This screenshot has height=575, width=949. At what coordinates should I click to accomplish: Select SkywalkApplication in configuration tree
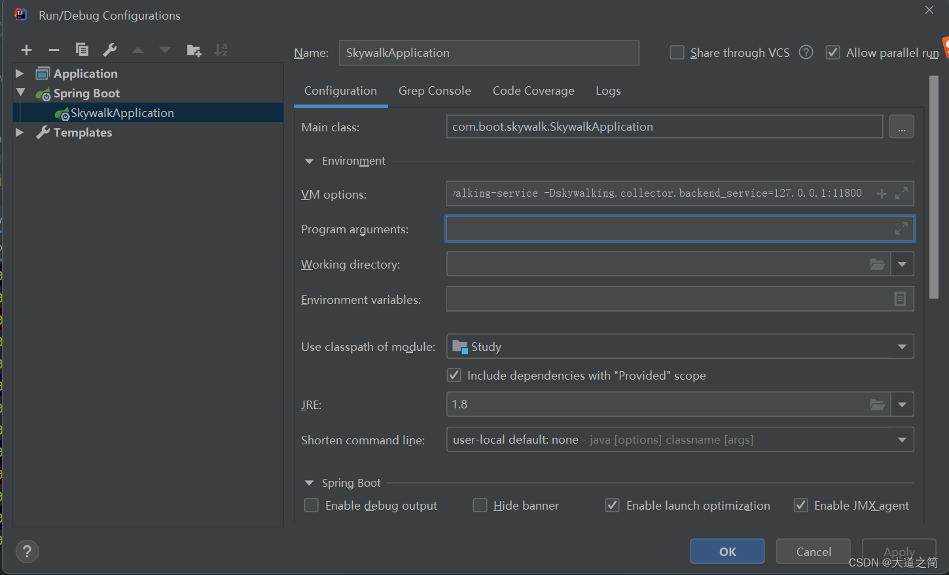(x=149, y=112)
